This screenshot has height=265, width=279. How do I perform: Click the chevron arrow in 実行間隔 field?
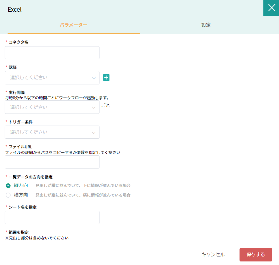(94, 107)
